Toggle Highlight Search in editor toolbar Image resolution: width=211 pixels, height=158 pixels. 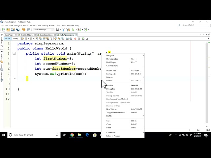47,39
